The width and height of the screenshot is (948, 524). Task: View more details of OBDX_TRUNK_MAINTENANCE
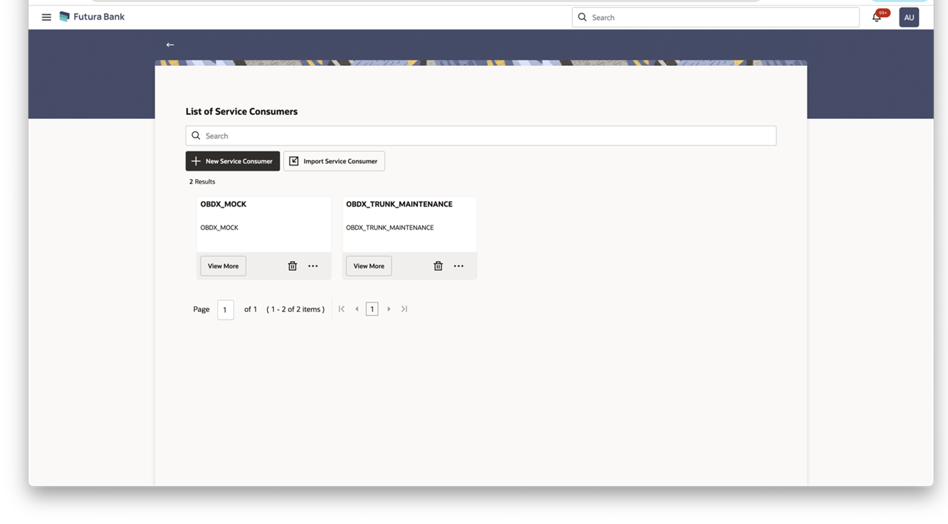coord(369,266)
